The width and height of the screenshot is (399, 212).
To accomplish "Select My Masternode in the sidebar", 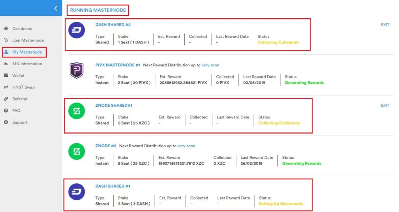I will point(27,52).
